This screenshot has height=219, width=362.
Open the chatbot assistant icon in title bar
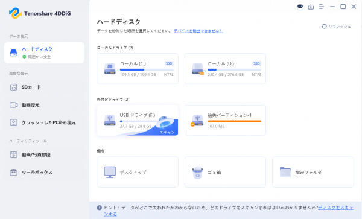click(x=300, y=7)
